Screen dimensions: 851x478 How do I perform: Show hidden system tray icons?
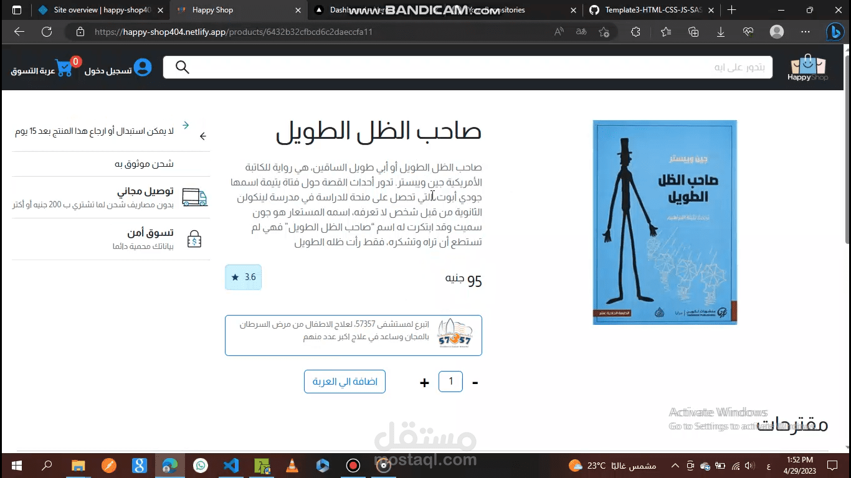click(x=675, y=466)
